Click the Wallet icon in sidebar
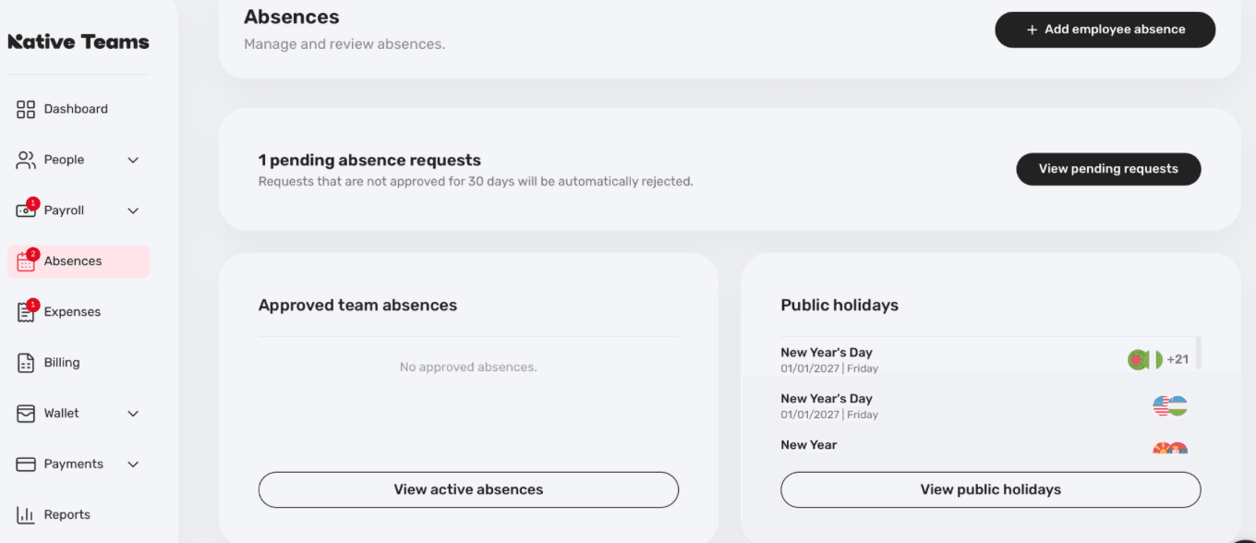This screenshot has height=543, width=1256. 26,413
